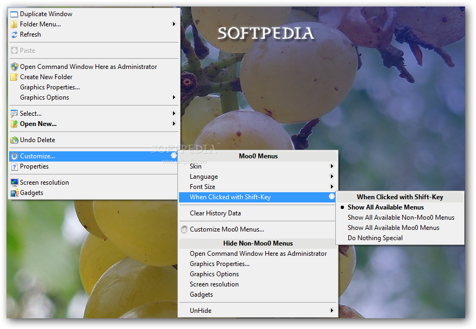Choose Duplicate Window menu entry

click(94, 14)
